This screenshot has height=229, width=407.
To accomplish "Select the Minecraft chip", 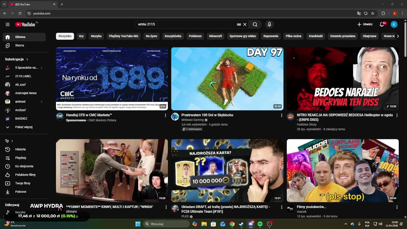I will (216, 36).
